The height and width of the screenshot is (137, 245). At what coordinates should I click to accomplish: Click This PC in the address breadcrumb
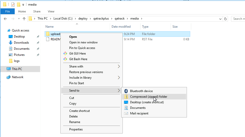pyautogui.click(x=43, y=19)
